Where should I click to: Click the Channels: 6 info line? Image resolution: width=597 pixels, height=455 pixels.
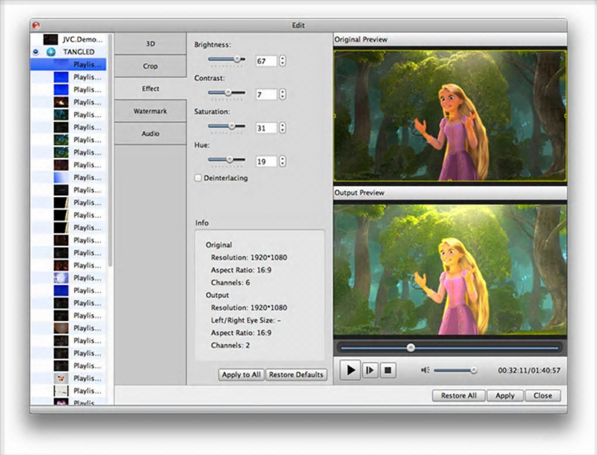231,282
